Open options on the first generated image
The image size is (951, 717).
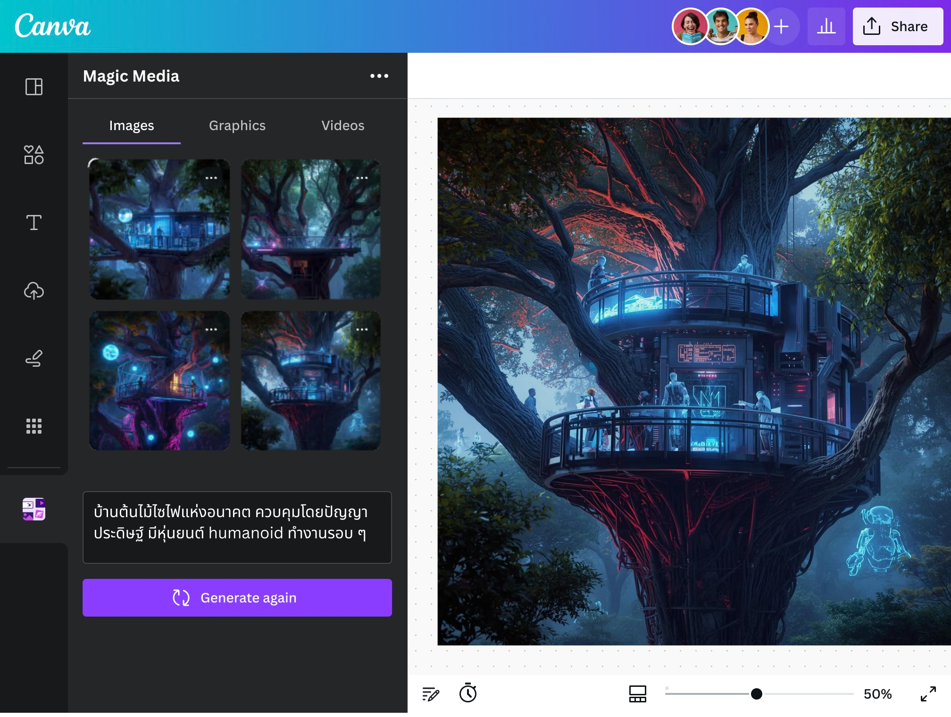pyautogui.click(x=212, y=178)
